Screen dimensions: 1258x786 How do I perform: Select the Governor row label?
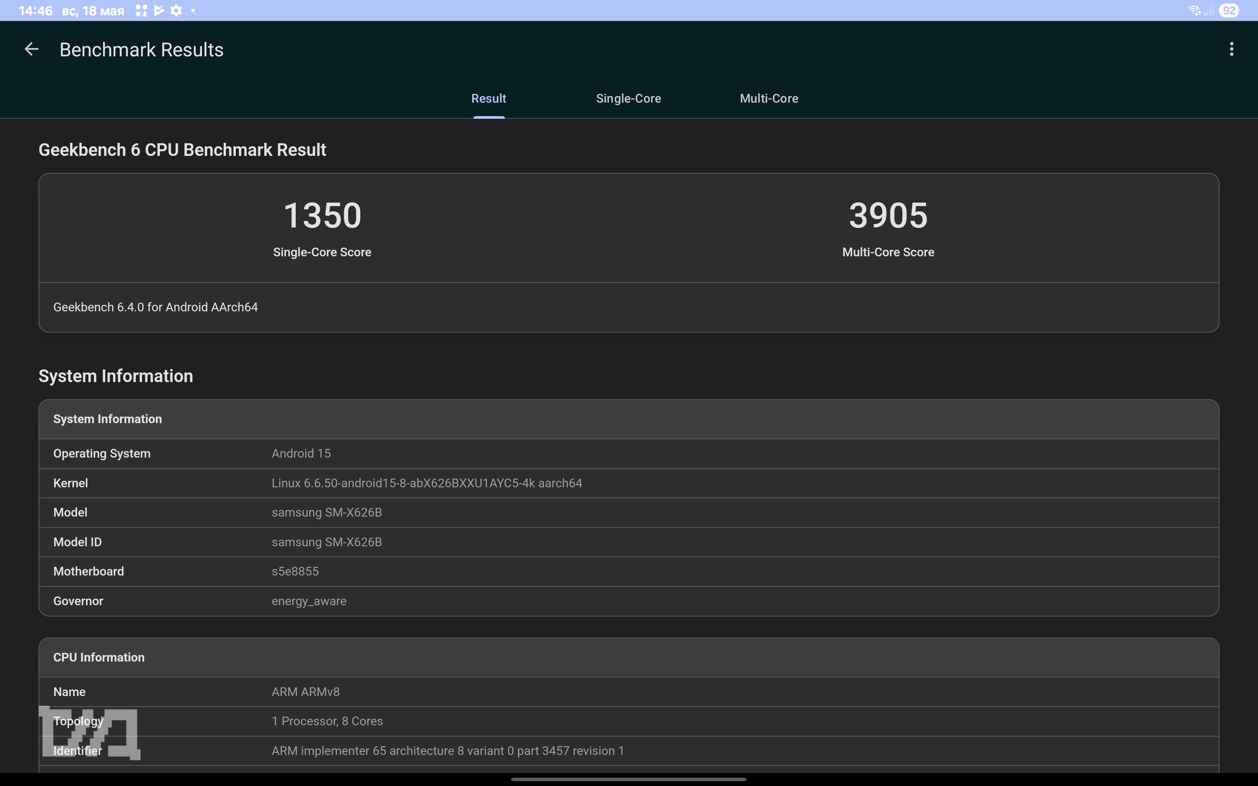[79, 601]
